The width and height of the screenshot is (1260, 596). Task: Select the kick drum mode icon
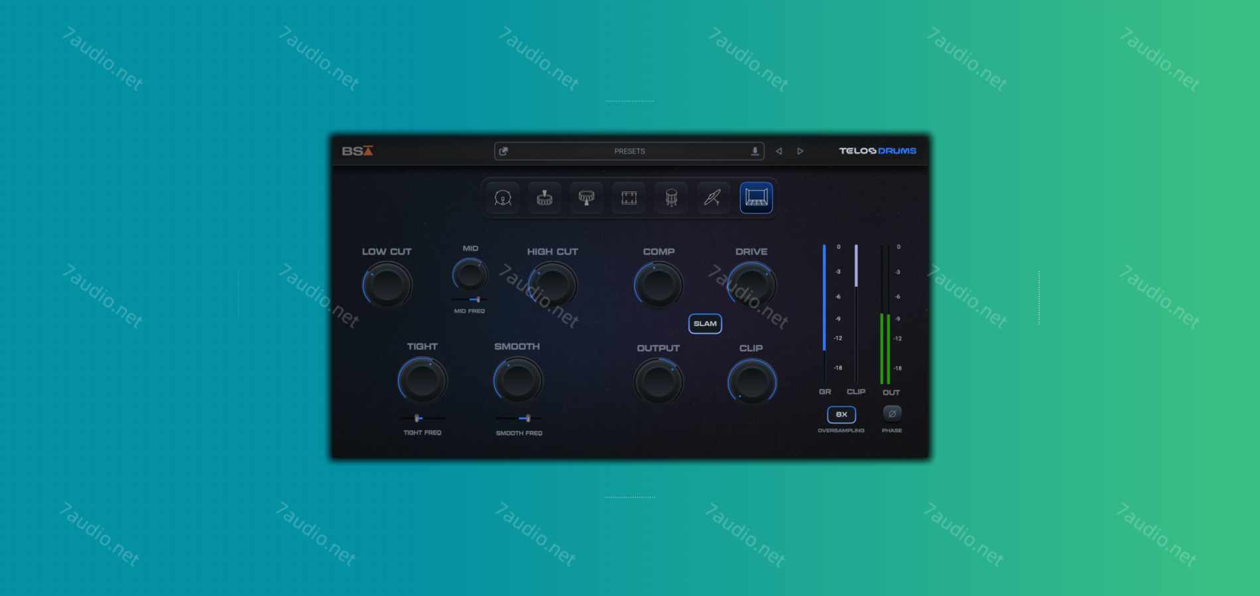click(503, 197)
